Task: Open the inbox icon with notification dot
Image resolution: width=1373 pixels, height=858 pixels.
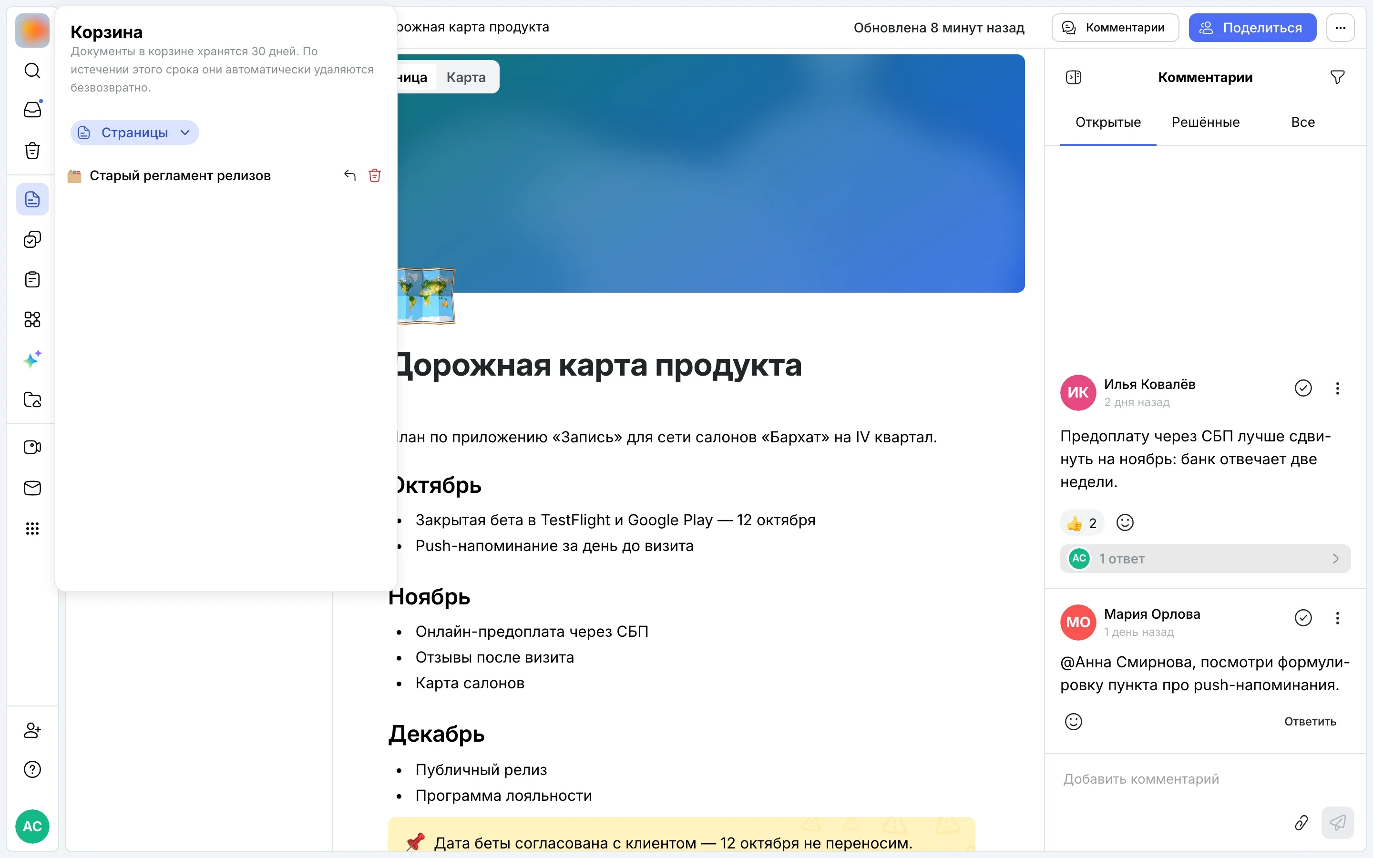Action: 32,110
